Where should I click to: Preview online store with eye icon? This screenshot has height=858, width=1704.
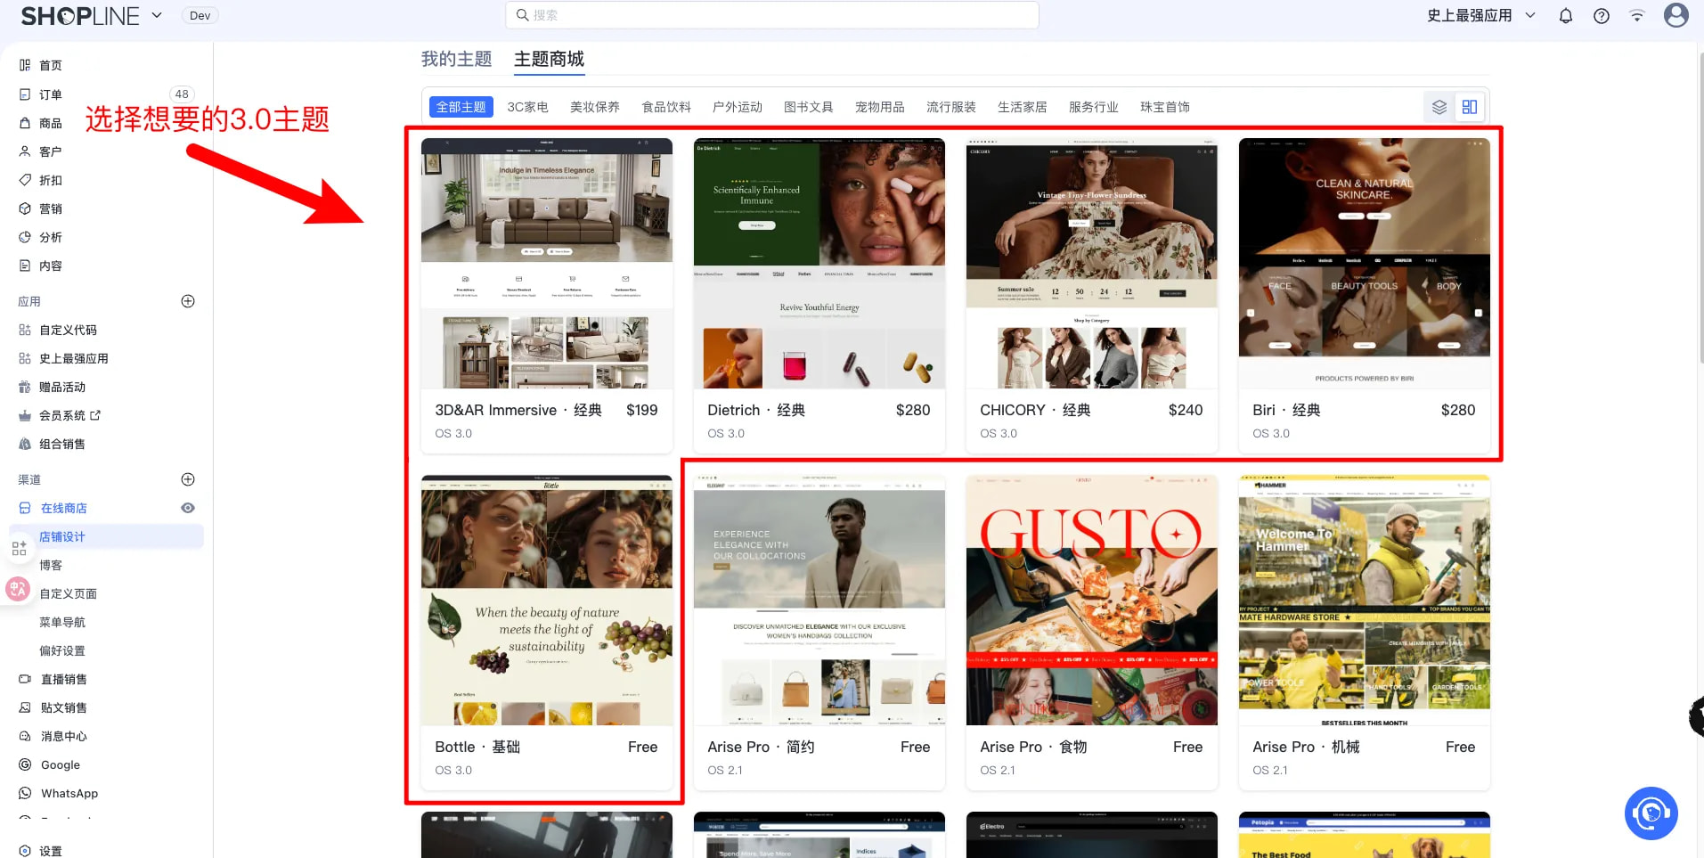(188, 508)
